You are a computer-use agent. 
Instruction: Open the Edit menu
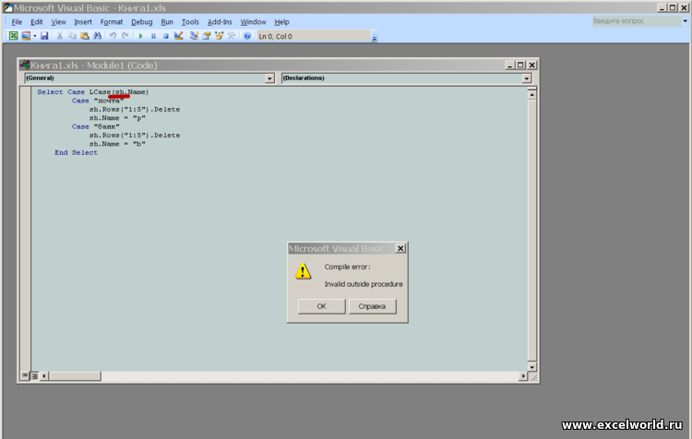37,21
